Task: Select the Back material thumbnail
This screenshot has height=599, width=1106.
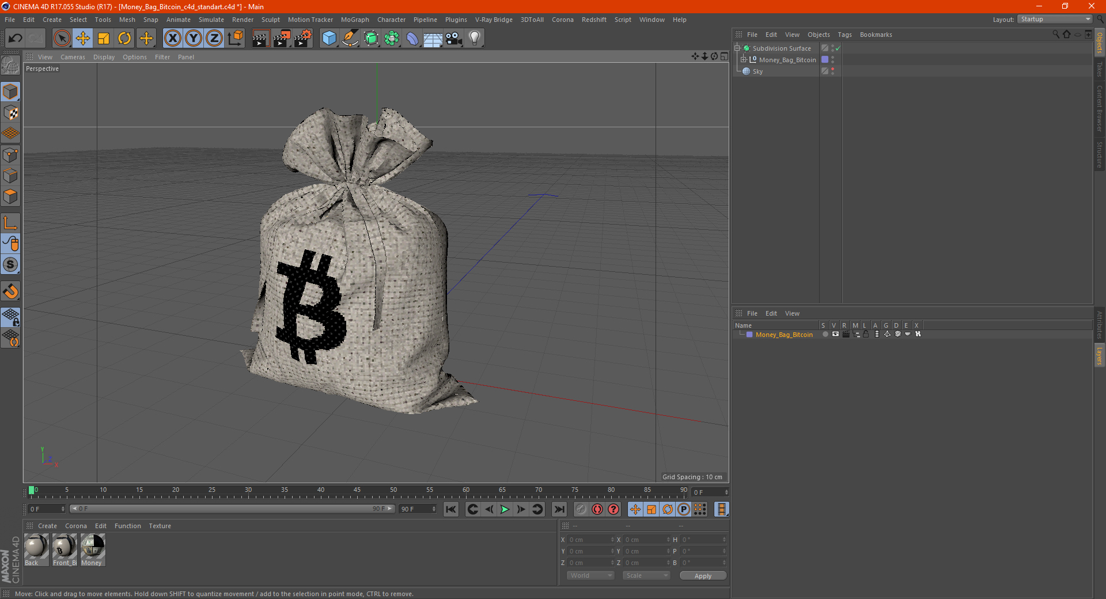Action: (x=36, y=550)
